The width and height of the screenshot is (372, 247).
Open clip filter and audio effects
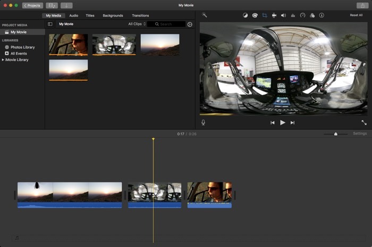click(x=312, y=15)
